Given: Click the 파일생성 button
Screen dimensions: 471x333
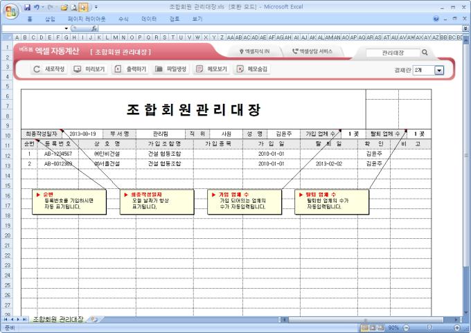Looking at the screenshot, I should pos(170,69).
